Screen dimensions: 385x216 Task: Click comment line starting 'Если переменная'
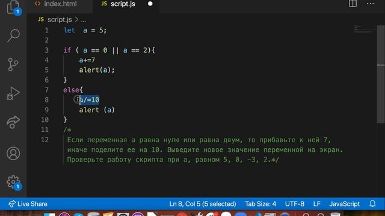199,140
